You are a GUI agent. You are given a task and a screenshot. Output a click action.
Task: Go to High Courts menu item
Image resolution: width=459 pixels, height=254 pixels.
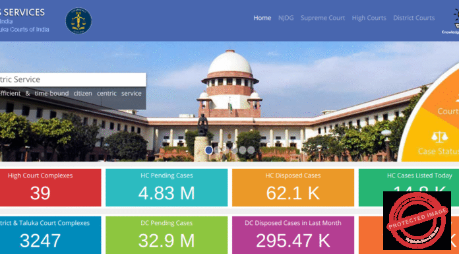click(x=369, y=18)
